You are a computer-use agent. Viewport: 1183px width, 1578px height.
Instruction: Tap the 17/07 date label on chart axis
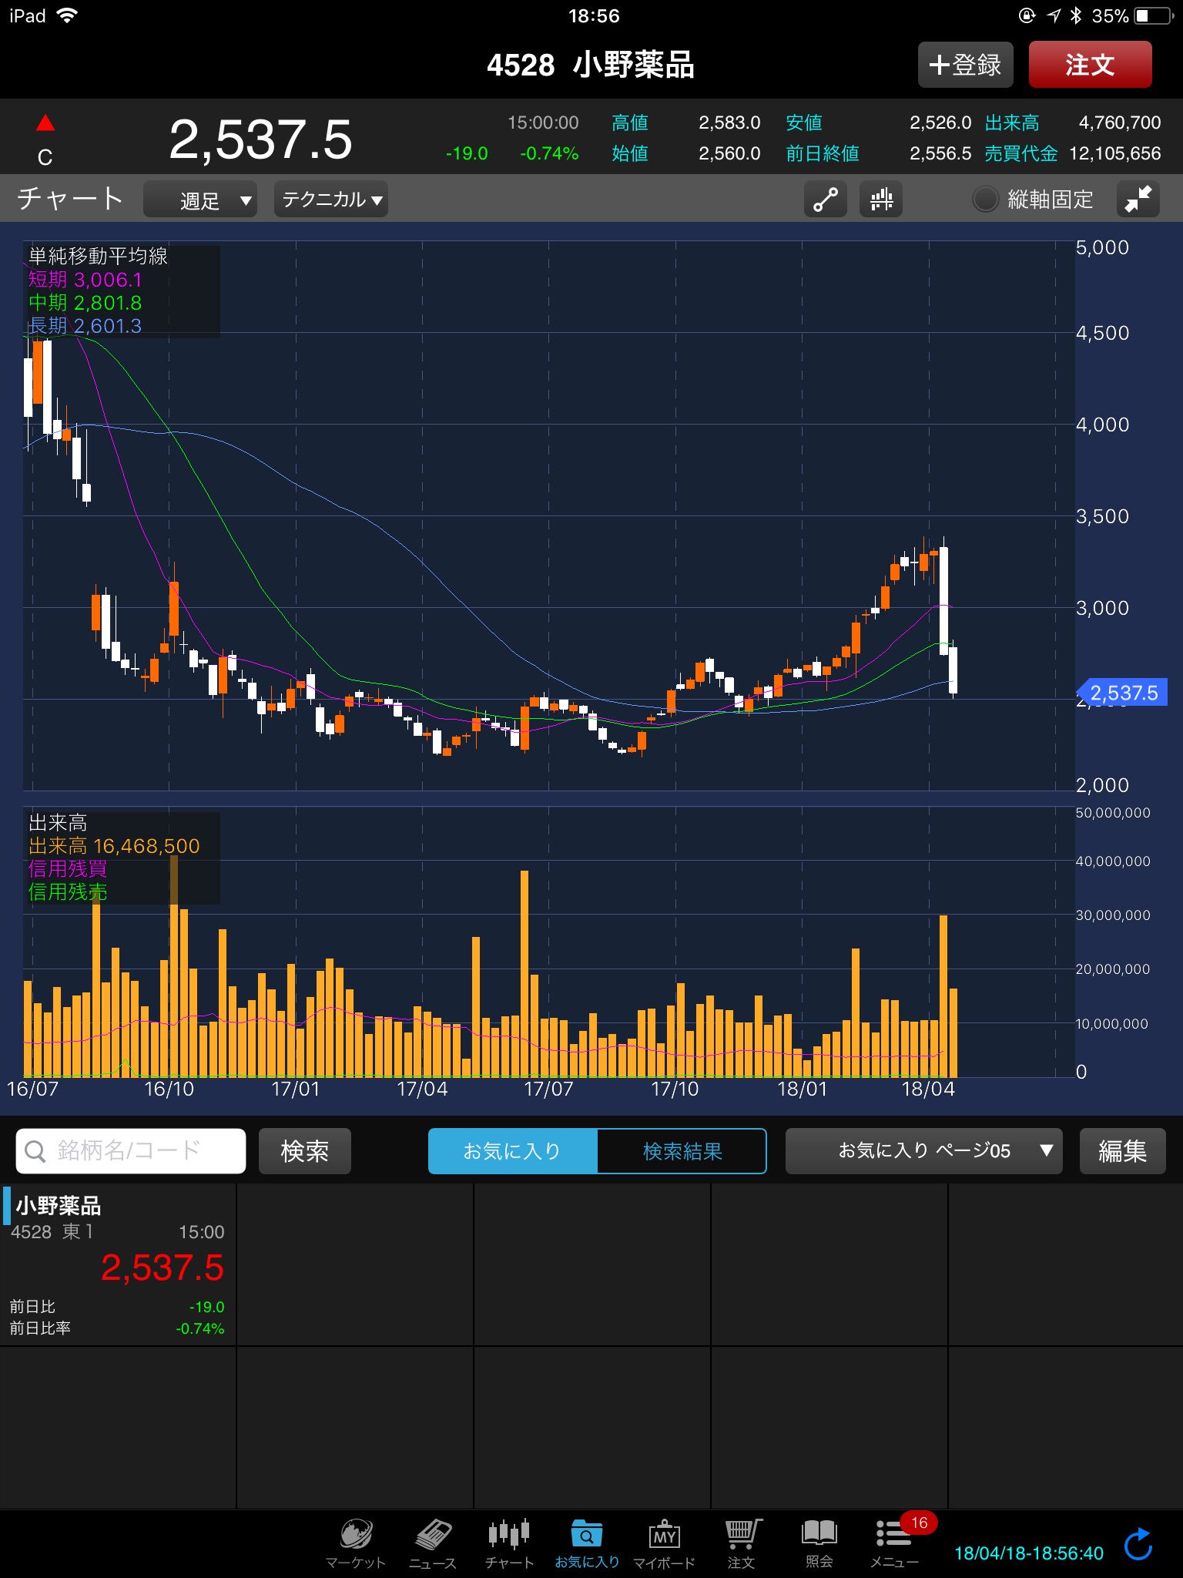548,1089
